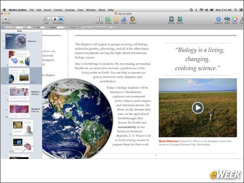Toggle the Shadow checkbox in format bar
The image size is (244, 183).
coord(69,27)
